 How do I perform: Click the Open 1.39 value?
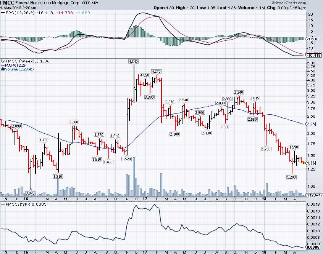click(x=164, y=8)
